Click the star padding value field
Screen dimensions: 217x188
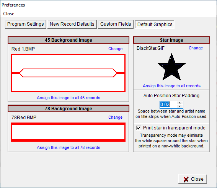(168, 105)
